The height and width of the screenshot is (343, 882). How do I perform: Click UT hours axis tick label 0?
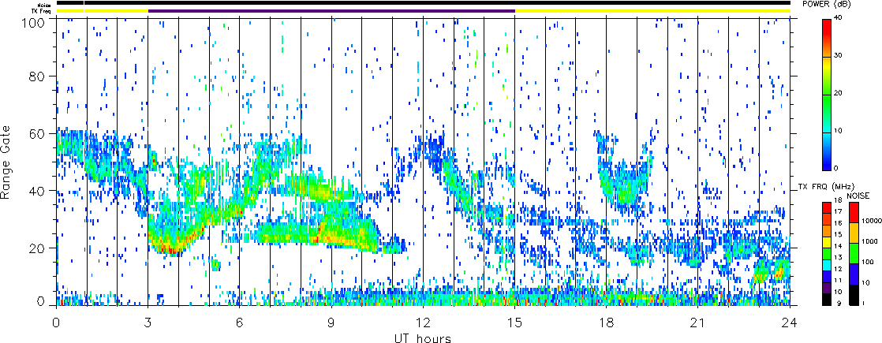[56, 322]
